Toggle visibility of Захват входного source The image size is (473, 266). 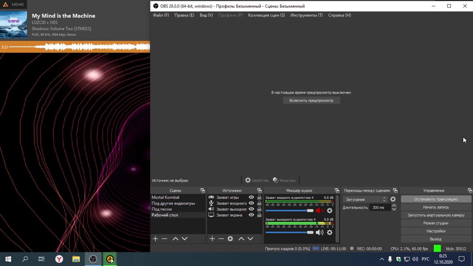point(251,203)
